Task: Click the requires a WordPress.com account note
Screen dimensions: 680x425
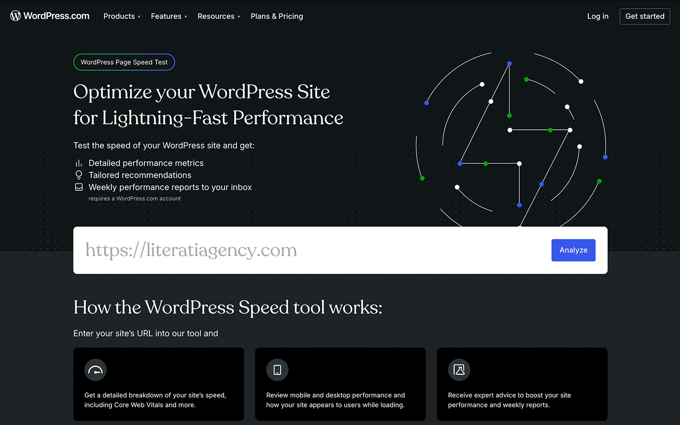Action: coord(135,198)
